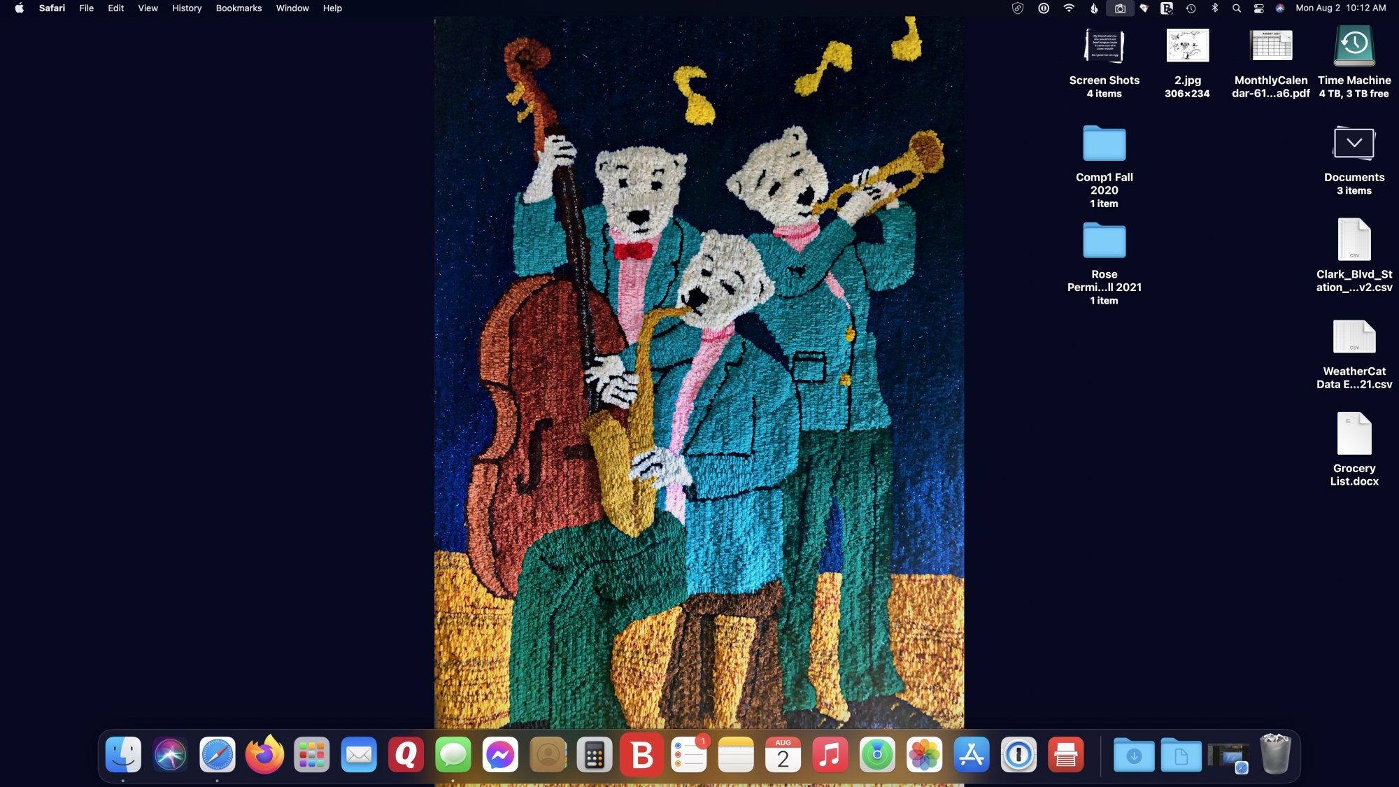Open Bitdefender red B icon
Viewport: 1399px width, 787px height.
(641, 755)
